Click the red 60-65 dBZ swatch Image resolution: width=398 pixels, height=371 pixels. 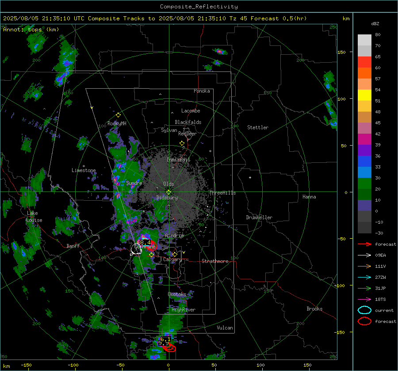[x=364, y=62]
